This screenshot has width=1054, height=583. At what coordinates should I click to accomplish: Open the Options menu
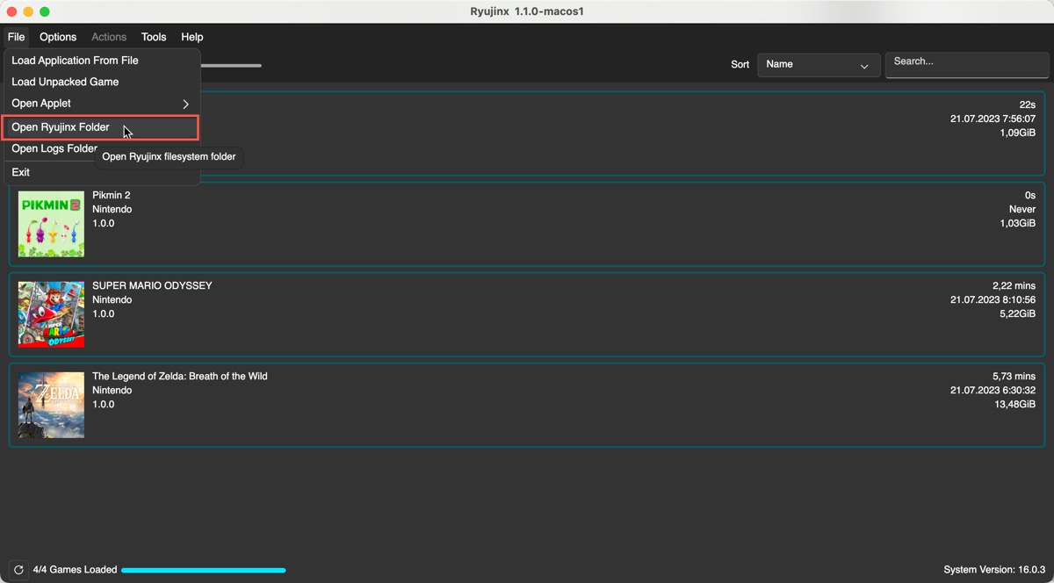(x=58, y=37)
